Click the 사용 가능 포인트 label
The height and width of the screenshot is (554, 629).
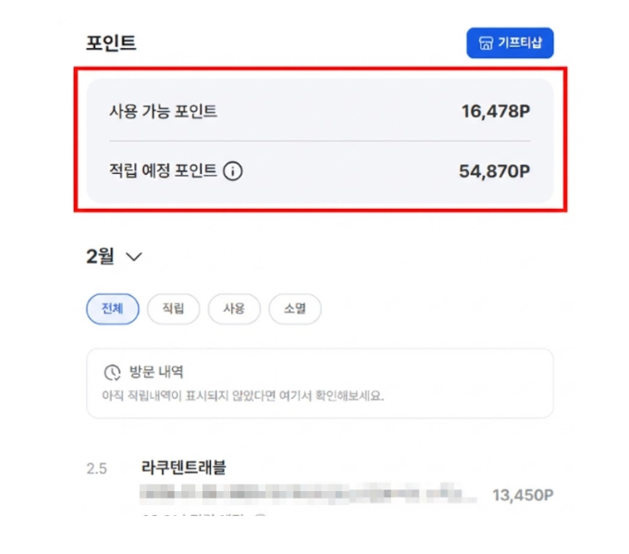[163, 112]
